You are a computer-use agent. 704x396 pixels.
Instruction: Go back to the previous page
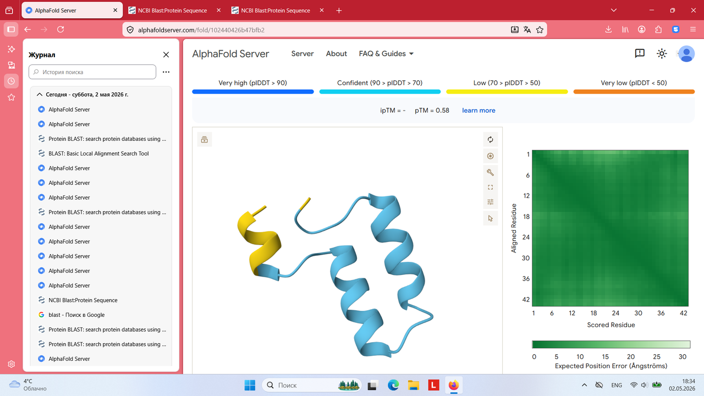pos(28,30)
